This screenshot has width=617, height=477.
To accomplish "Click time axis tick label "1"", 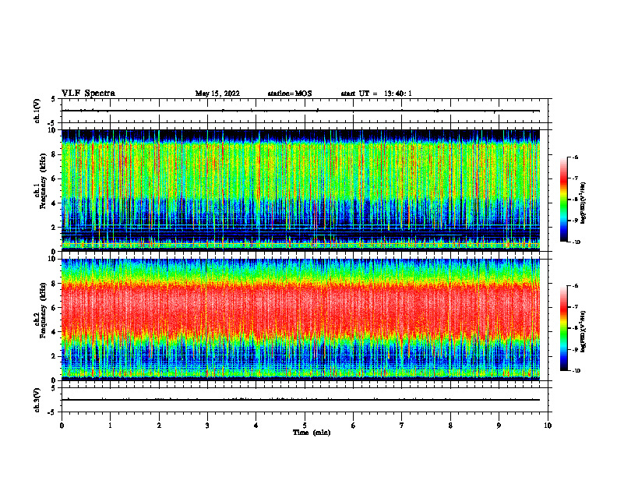I will click(x=110, y=426).
